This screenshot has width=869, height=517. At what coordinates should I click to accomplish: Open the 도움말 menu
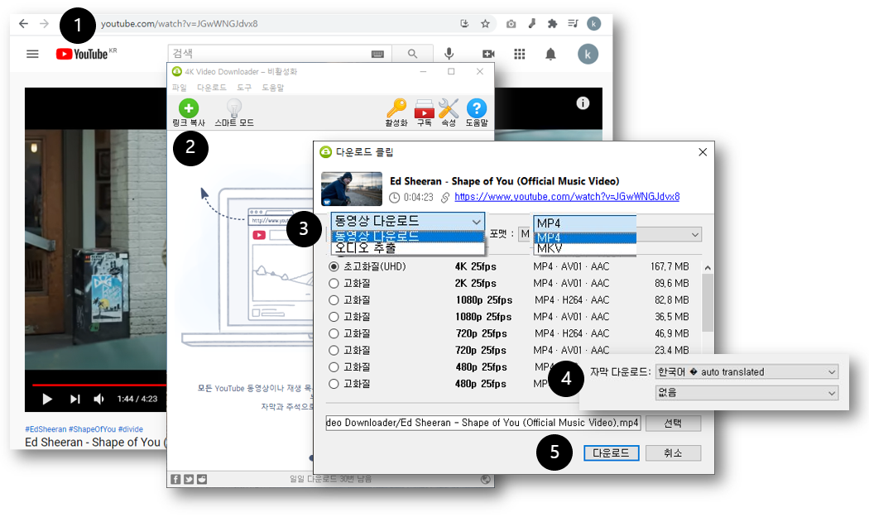(x=272, y=88)
